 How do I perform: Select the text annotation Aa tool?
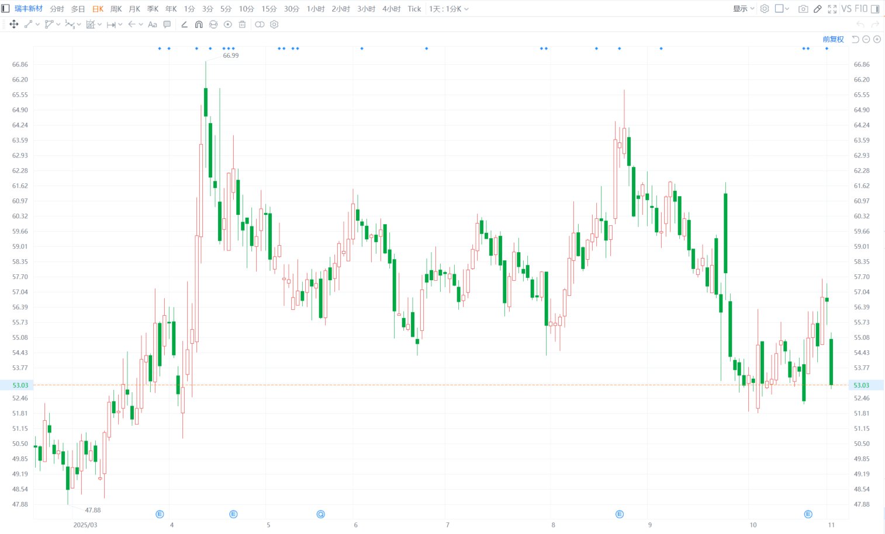(x=153, y=25)
